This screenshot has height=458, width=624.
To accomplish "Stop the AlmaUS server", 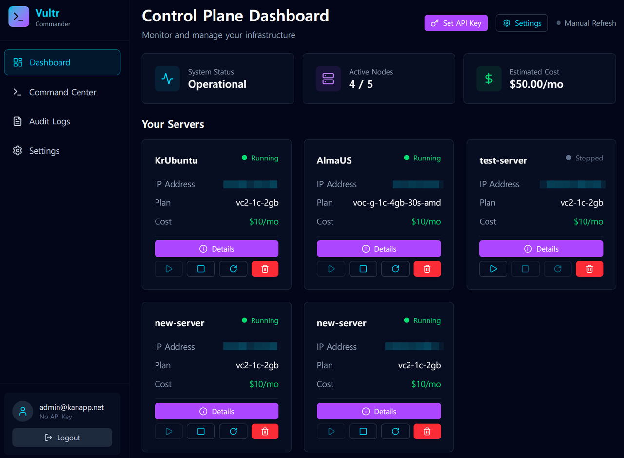I will (363, 269).
